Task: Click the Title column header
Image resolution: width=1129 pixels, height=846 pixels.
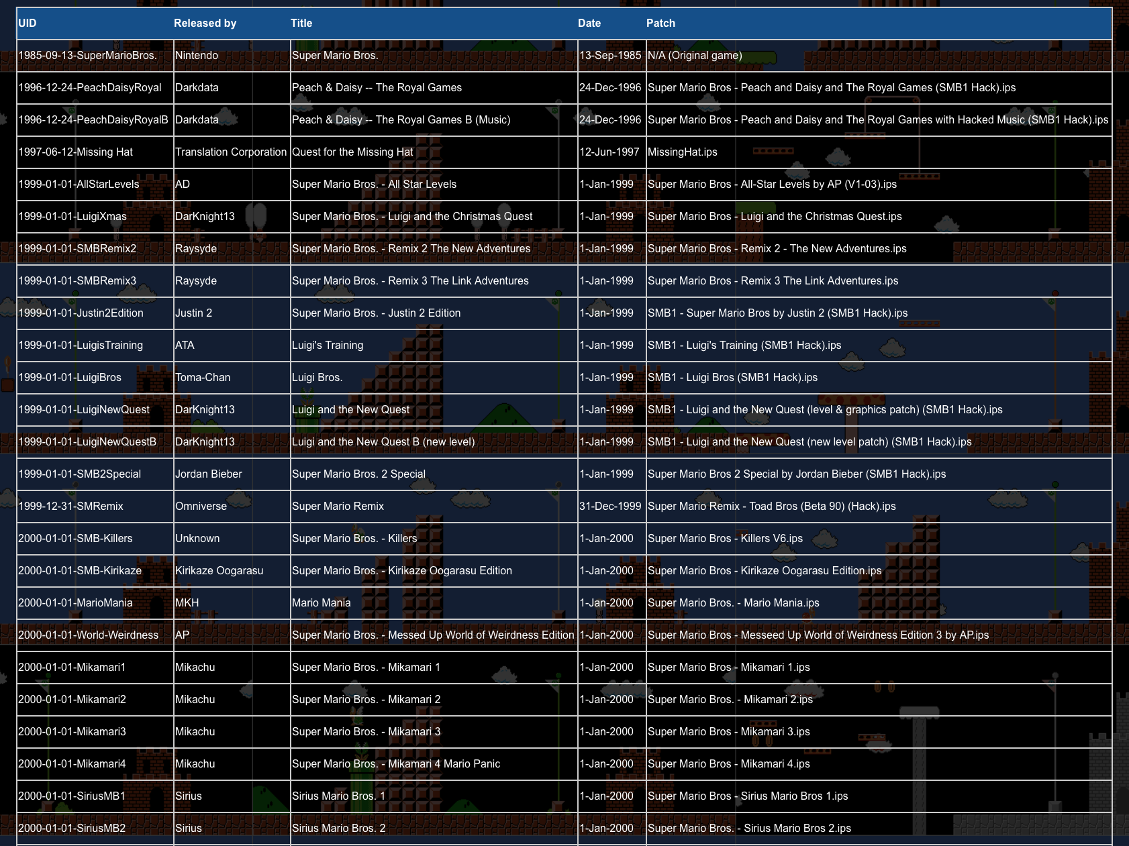Action: 434,23
